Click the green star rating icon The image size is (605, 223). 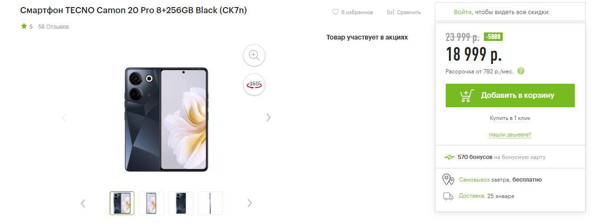[x=24, y=26]
